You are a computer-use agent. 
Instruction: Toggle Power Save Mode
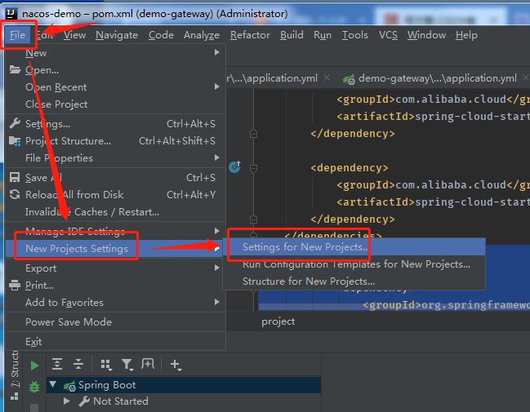click(116, 322)
